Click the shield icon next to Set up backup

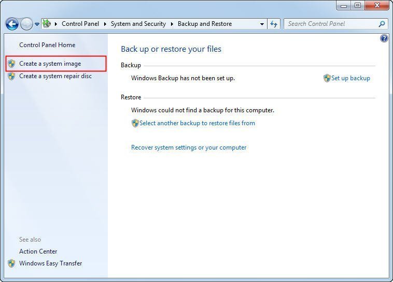point(327,78)
